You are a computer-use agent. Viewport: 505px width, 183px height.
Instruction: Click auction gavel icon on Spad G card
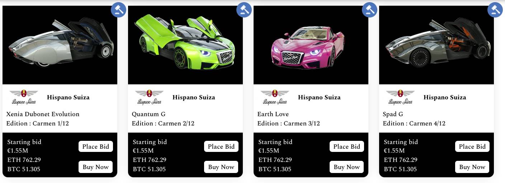[x=495, y=10]
